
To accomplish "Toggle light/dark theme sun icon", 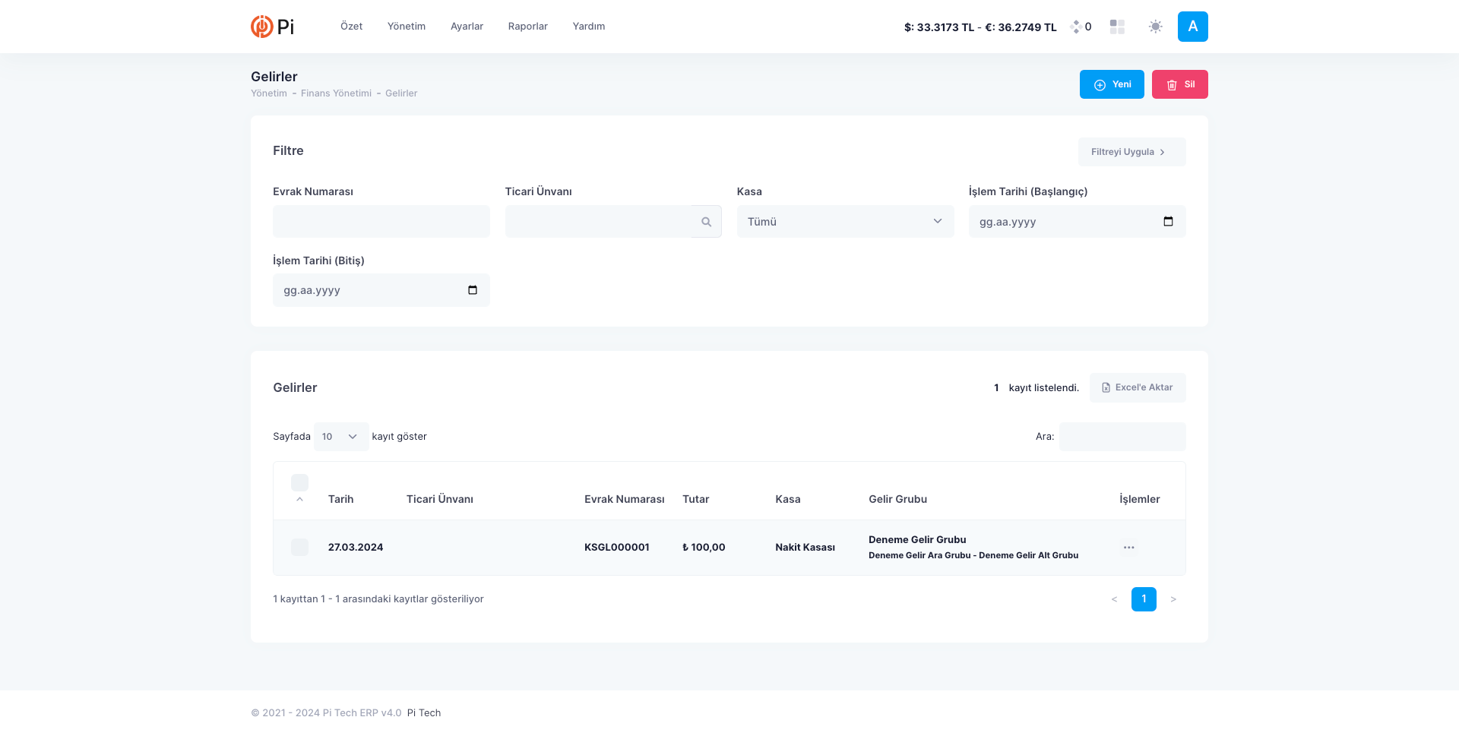I will click(1155, 27).
